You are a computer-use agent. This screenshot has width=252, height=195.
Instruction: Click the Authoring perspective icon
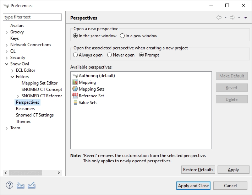75,76
